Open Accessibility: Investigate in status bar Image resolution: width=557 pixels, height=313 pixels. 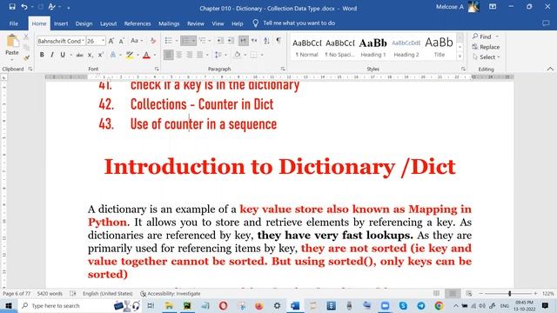[171, 294]
